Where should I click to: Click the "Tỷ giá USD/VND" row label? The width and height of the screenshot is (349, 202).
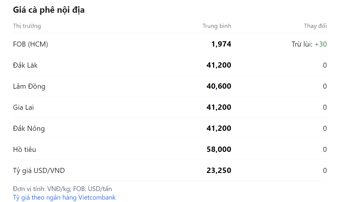pyautogui.click(x=39, y=171)
